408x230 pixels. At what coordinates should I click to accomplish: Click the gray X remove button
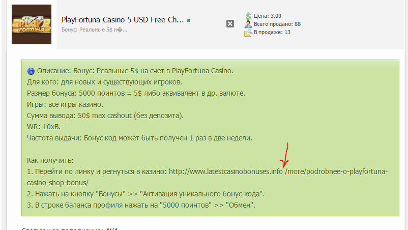pyautogui.click(x=230, y=24)
